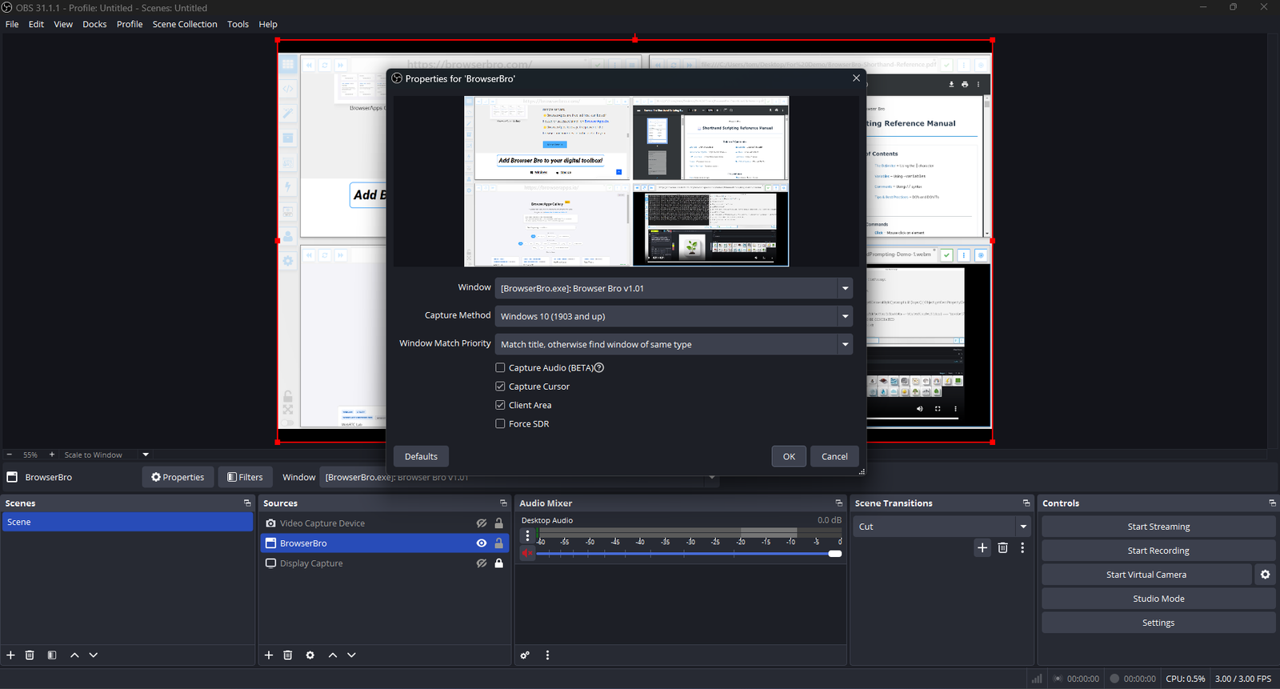Viewport: 1280px width, 689px height.
Task: Click the add source plus icon
Action: (269, 655)
